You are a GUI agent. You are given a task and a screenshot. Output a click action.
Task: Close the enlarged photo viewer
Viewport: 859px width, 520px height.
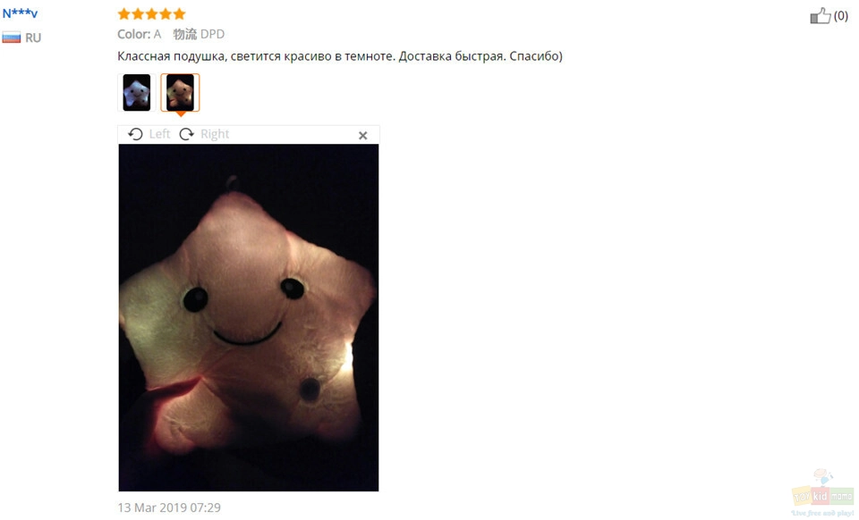(x=362, y=136)
